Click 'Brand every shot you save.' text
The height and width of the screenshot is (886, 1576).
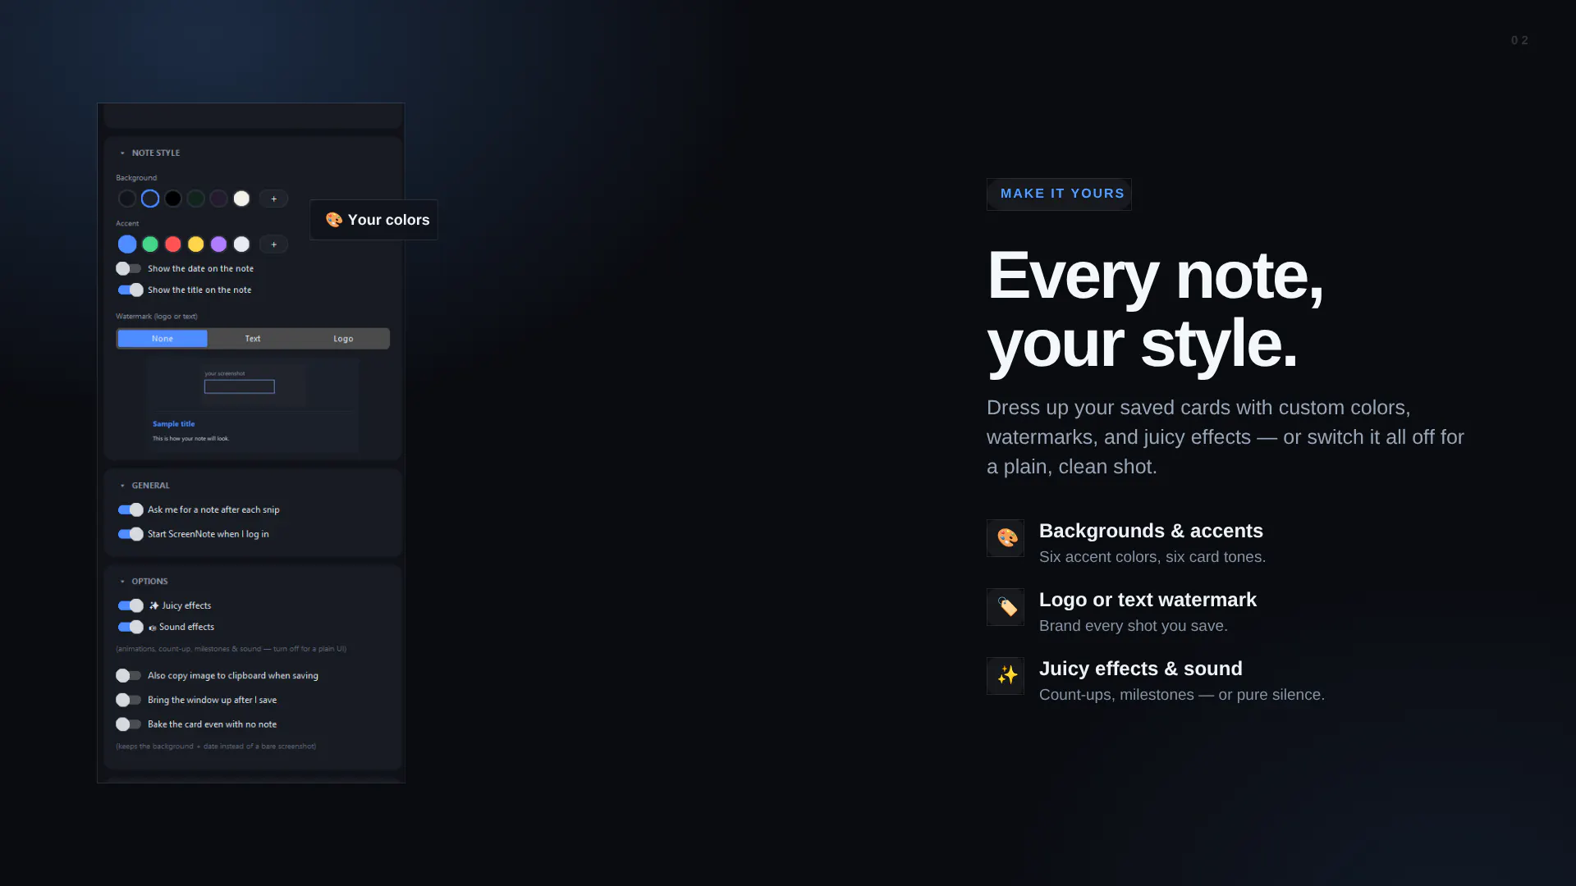click(1134, 626)
